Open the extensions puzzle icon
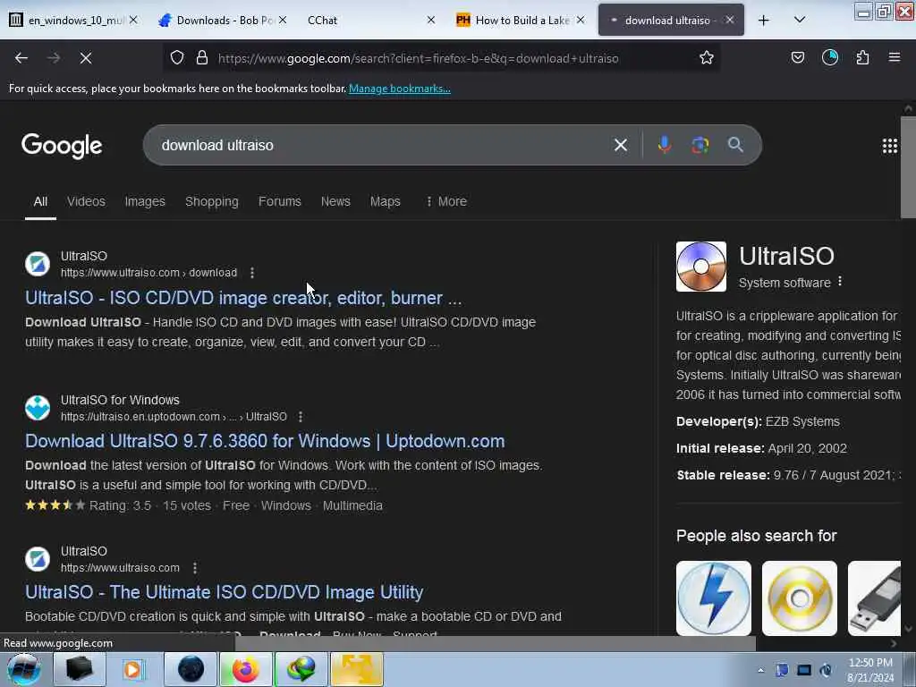The image size is (916, 687). tap(862, 57)
